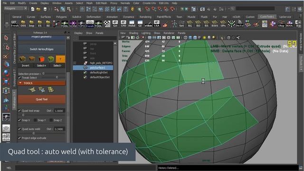Switch to the Polygons shelf tab

pos(61,17)
